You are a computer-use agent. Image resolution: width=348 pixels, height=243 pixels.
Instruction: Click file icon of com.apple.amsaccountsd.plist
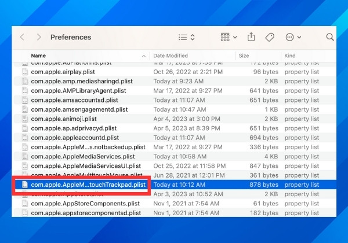(25, 100)
